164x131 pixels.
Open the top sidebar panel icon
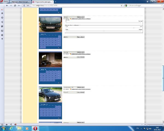click(x=2, y=10)
